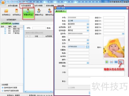Open the 会员充值消费 tab
129x96 pixels.
click(13, 6)
